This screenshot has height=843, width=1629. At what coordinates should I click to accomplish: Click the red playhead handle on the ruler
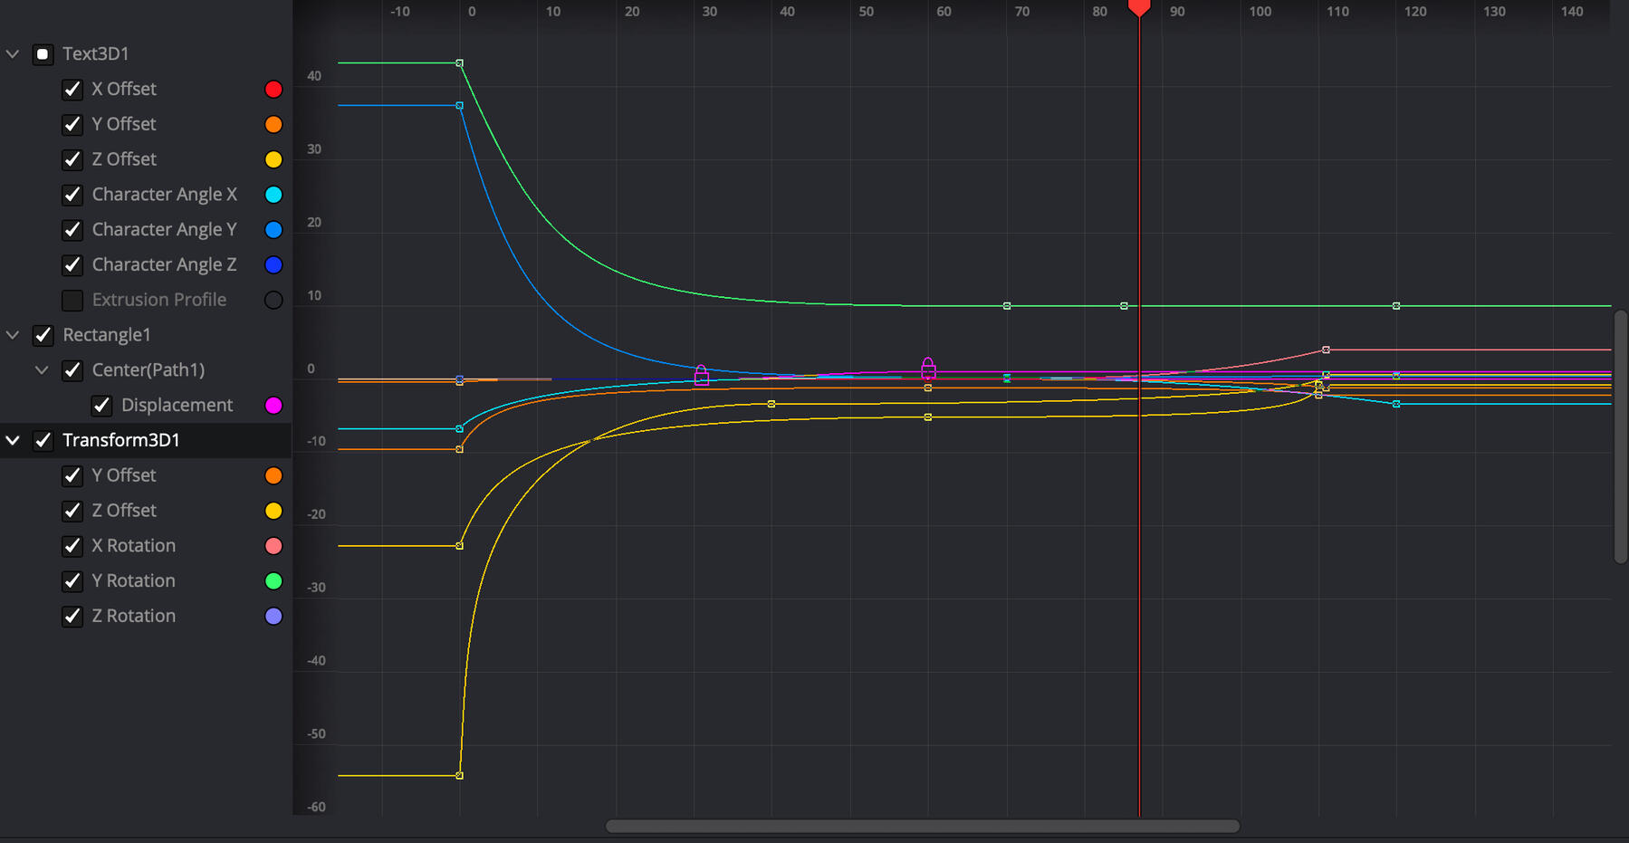[1139, 8]
